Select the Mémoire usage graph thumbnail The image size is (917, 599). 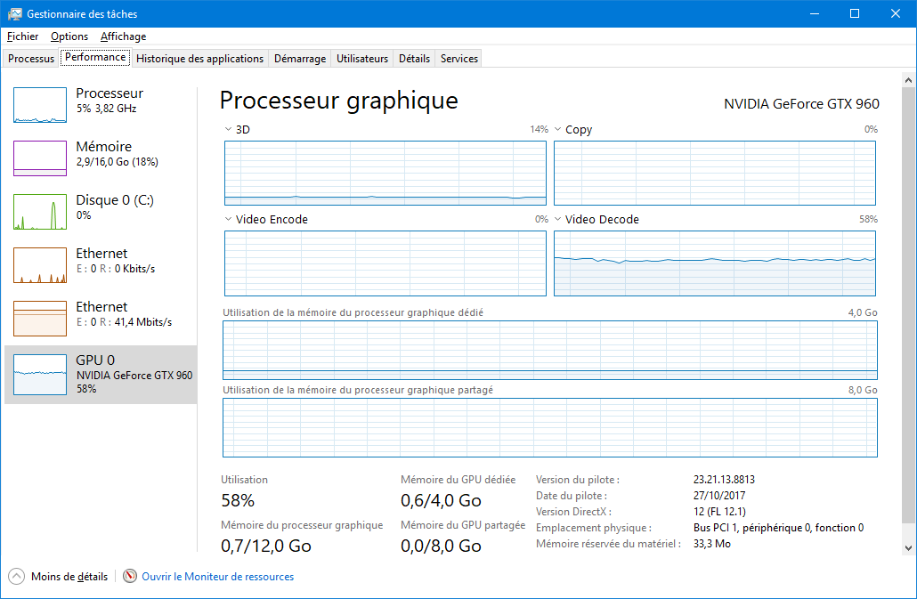(x=40, y=158)
